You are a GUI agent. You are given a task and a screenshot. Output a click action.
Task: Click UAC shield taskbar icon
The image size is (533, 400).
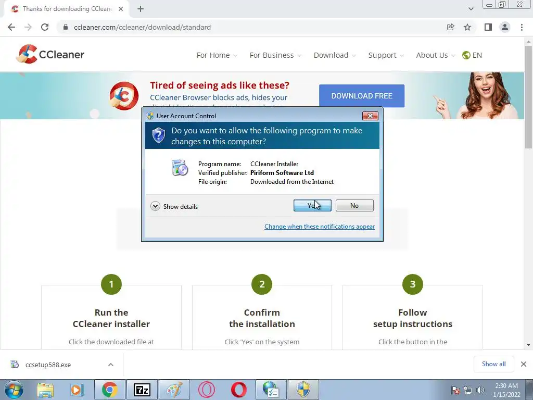[303, 390]
